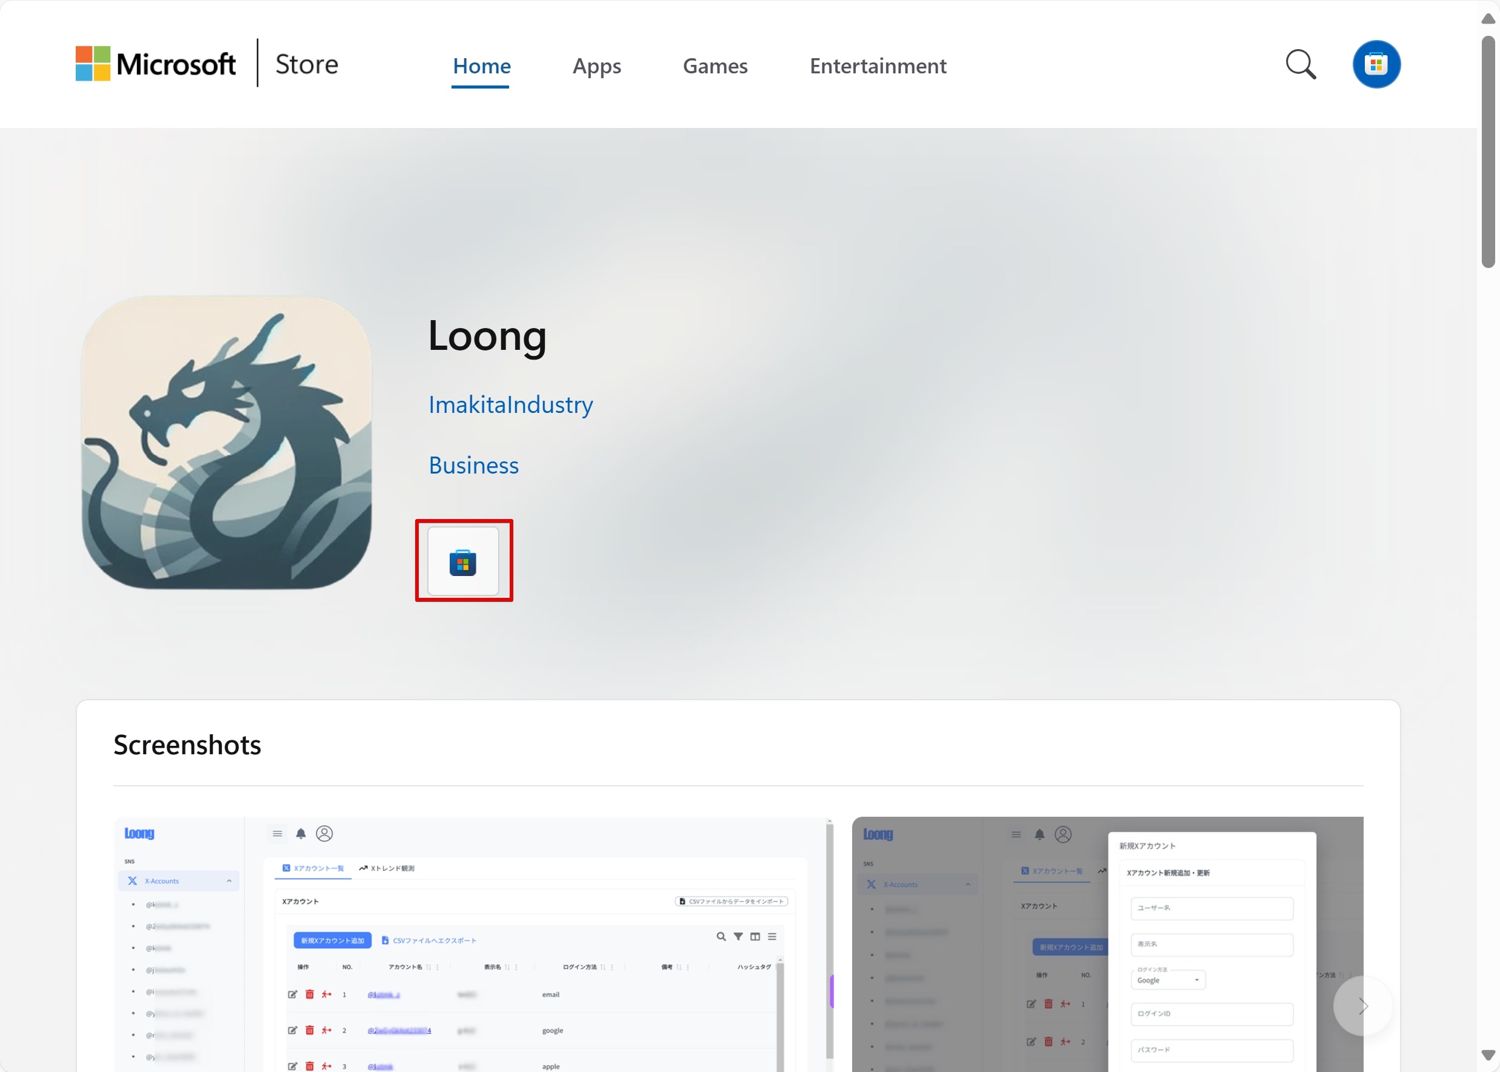
Task: Click the ImakitaIndustry developer link
Action: click(510, 404)
